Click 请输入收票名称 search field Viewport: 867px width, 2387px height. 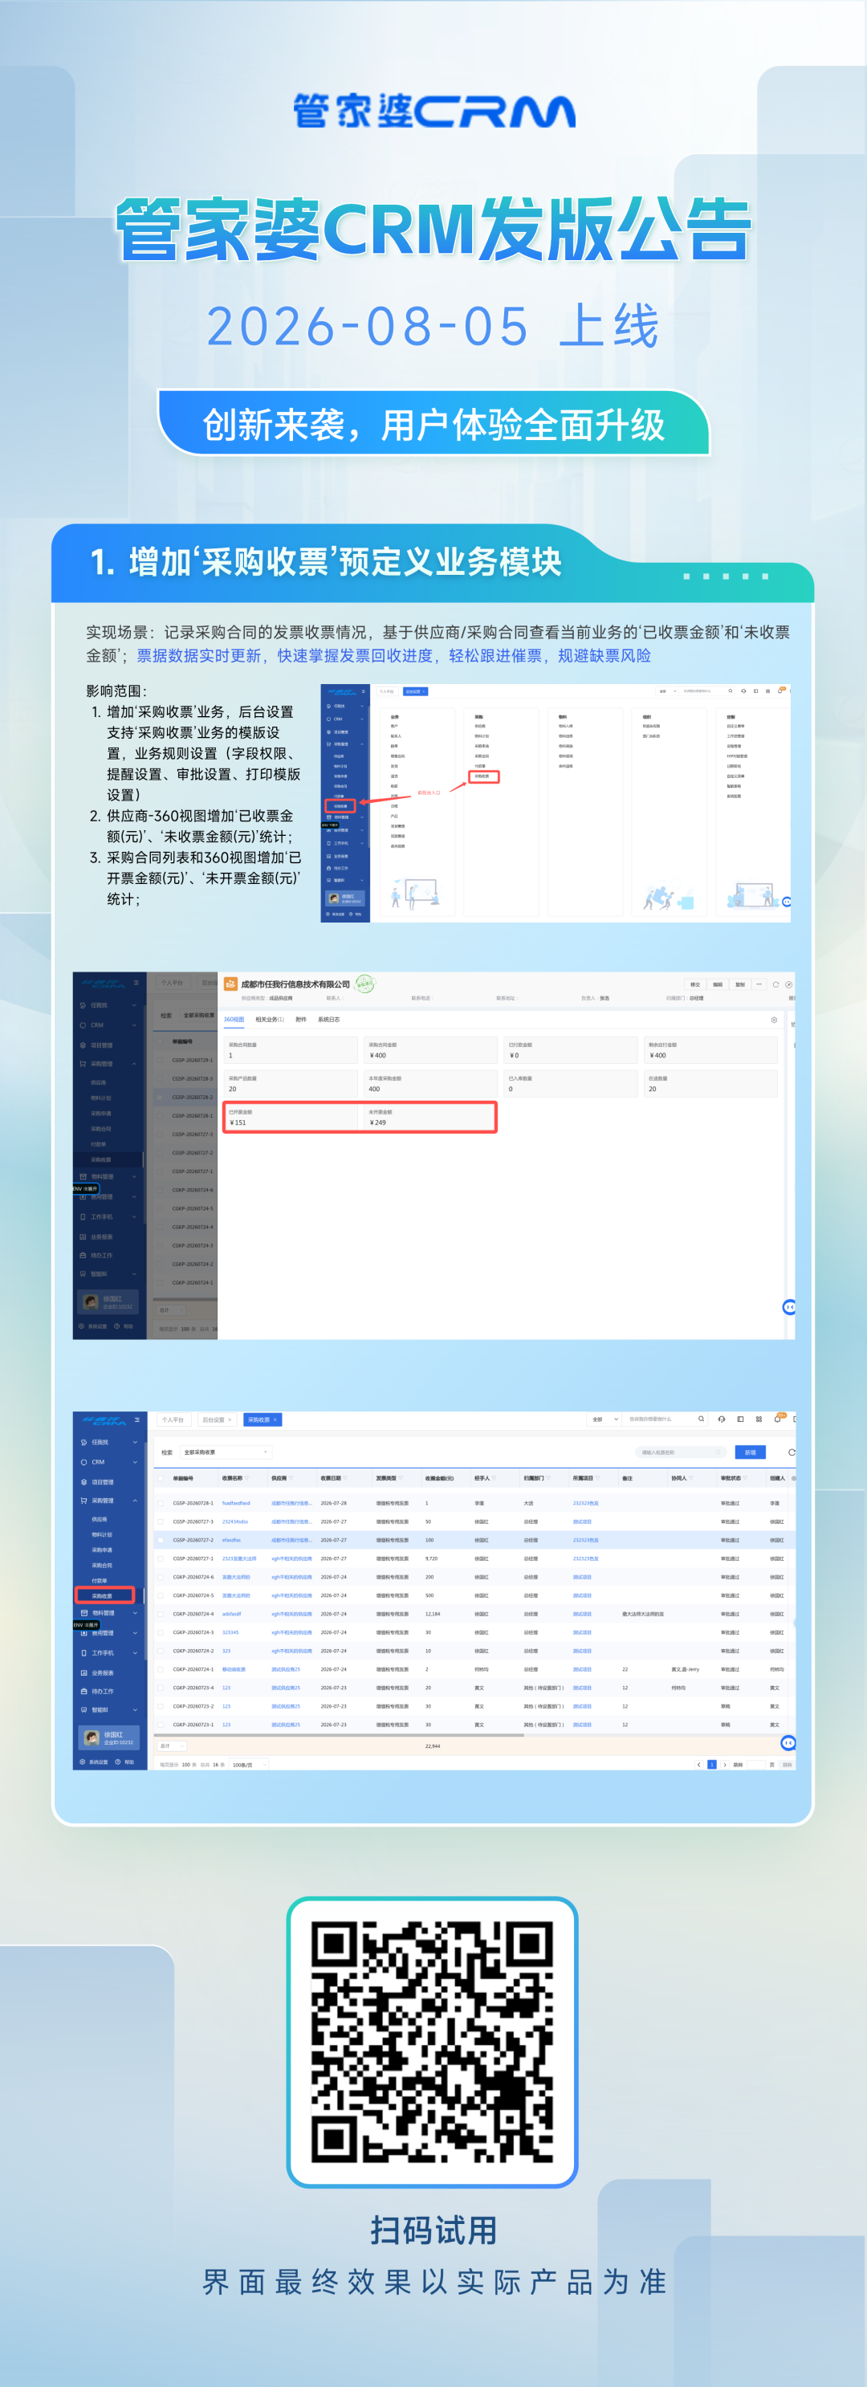tap(682, 1452)
